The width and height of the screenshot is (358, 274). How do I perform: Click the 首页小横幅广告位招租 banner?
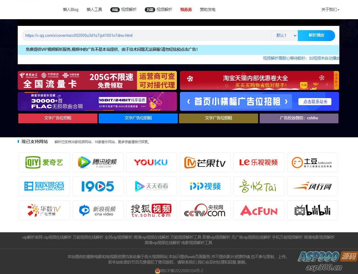coord(259,101)
